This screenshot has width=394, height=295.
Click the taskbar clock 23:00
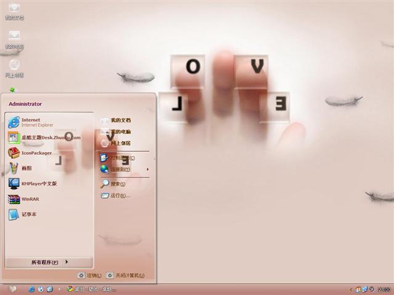pyautogui.click(x=384, y=289)
